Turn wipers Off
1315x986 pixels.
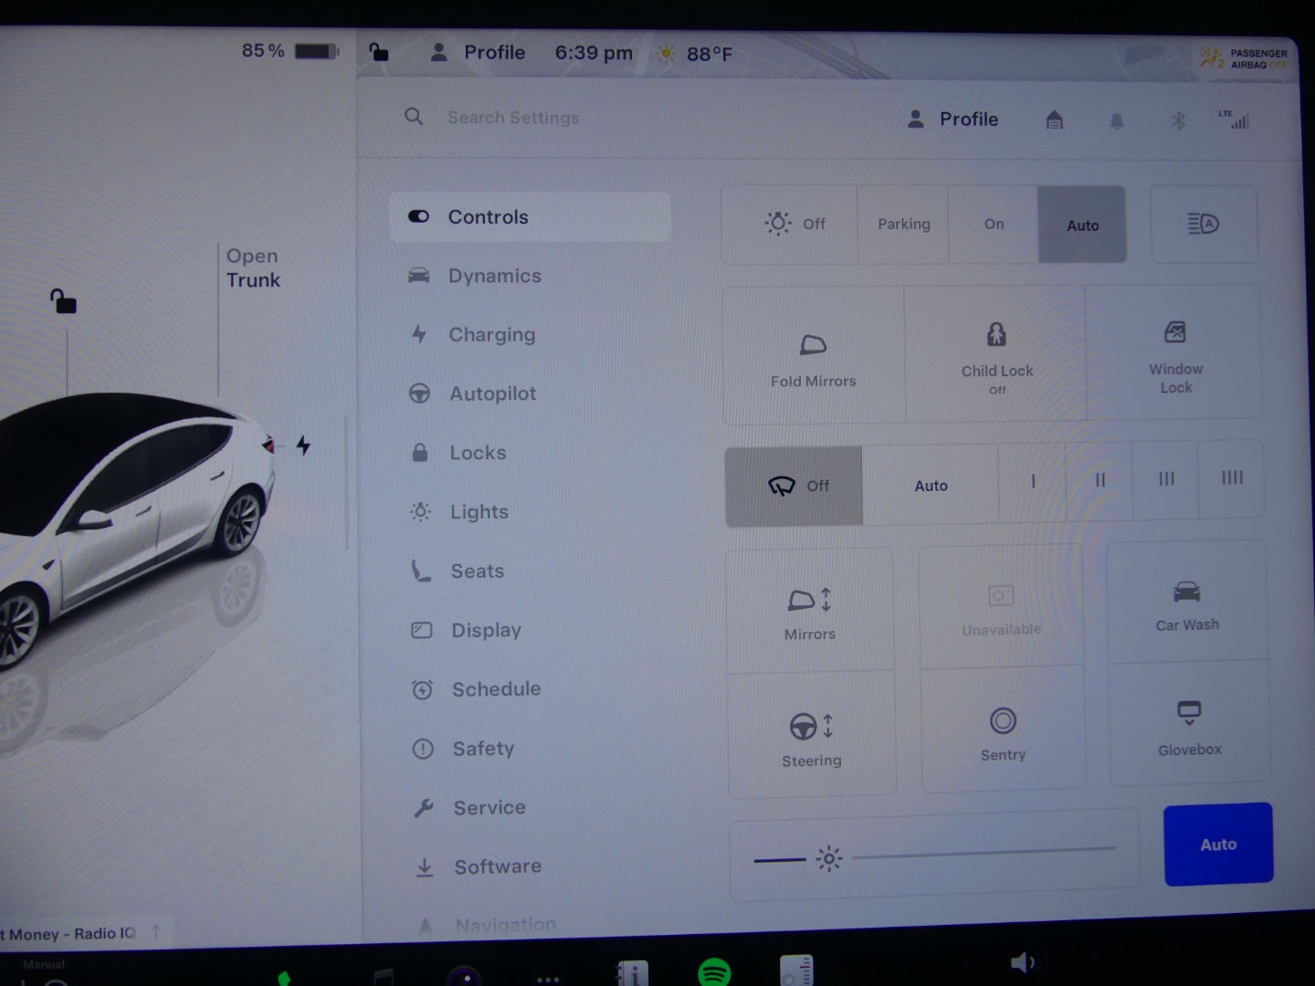coord(794,487)
